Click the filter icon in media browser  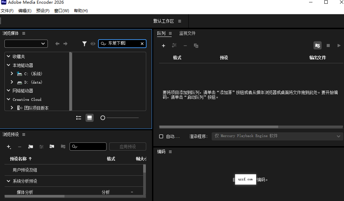point(84,44)
